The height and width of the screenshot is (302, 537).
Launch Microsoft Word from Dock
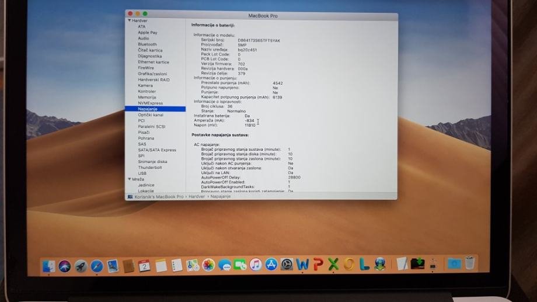point(302,264)
